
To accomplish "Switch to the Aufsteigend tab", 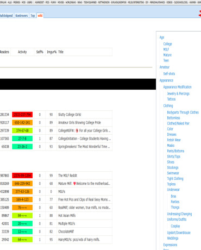I will pos(6,16).
